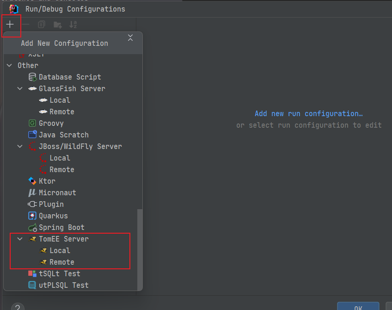The width and height of the screenshot is (392, 310).
Task: Click the utPLSQL Test database icon
Action: tap(32, 285)
